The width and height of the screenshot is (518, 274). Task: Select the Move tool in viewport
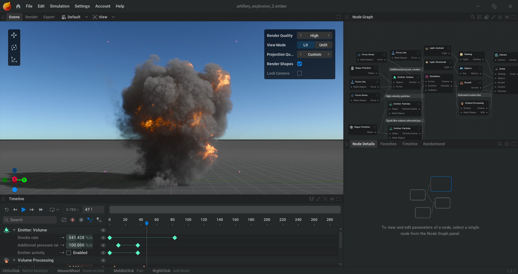point(14,35)
